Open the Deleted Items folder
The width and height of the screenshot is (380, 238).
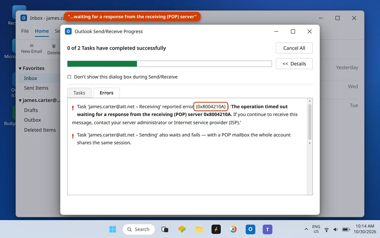pos(40,130)
